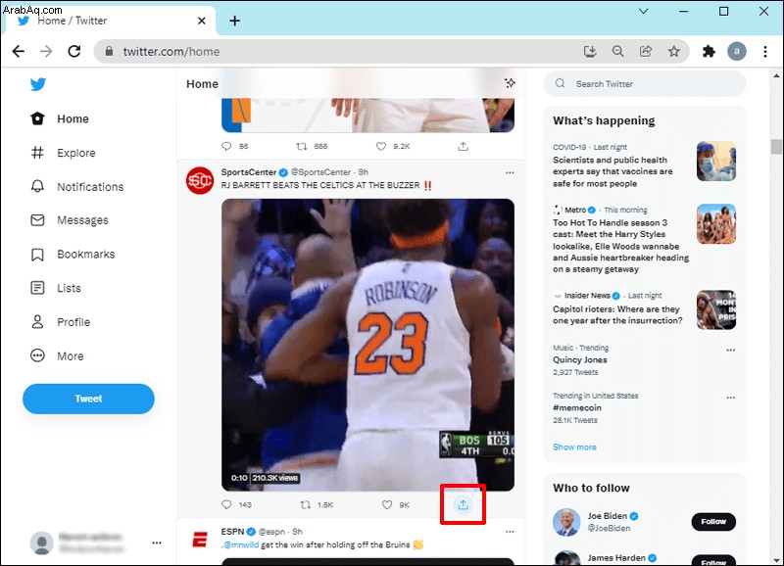
Task: Go to Messages in the sidebar
Action: 70,220
